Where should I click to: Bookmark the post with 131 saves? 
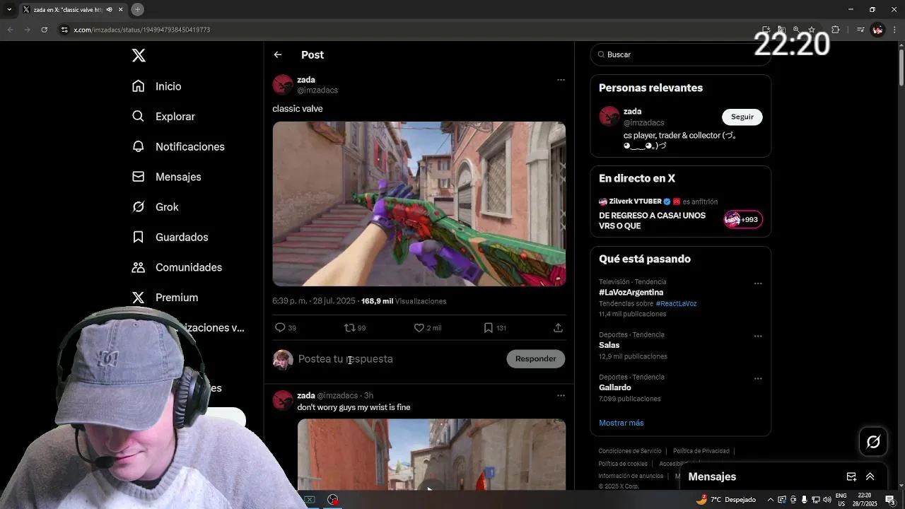click(x=495, y=328)
